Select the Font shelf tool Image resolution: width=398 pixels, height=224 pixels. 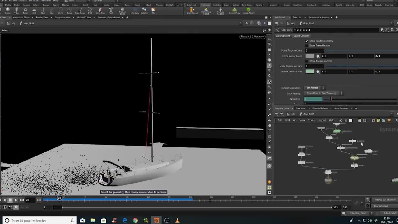pyautogui.click(x=111, y=11)
